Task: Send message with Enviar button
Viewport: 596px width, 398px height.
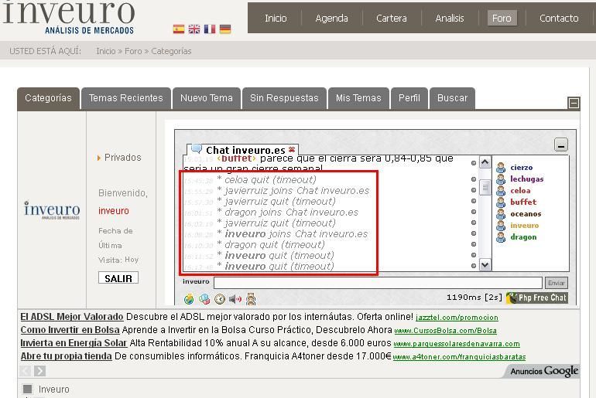Action: click(557, 283)
